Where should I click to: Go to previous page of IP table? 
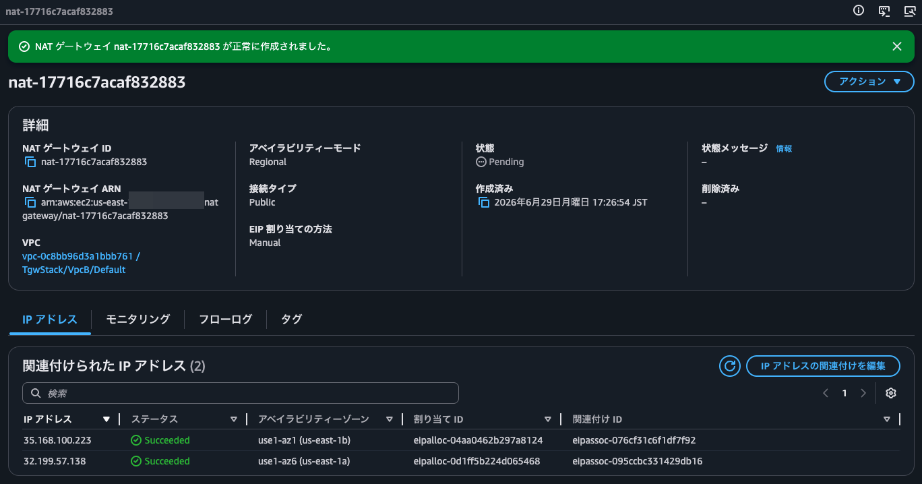point(826,393)
